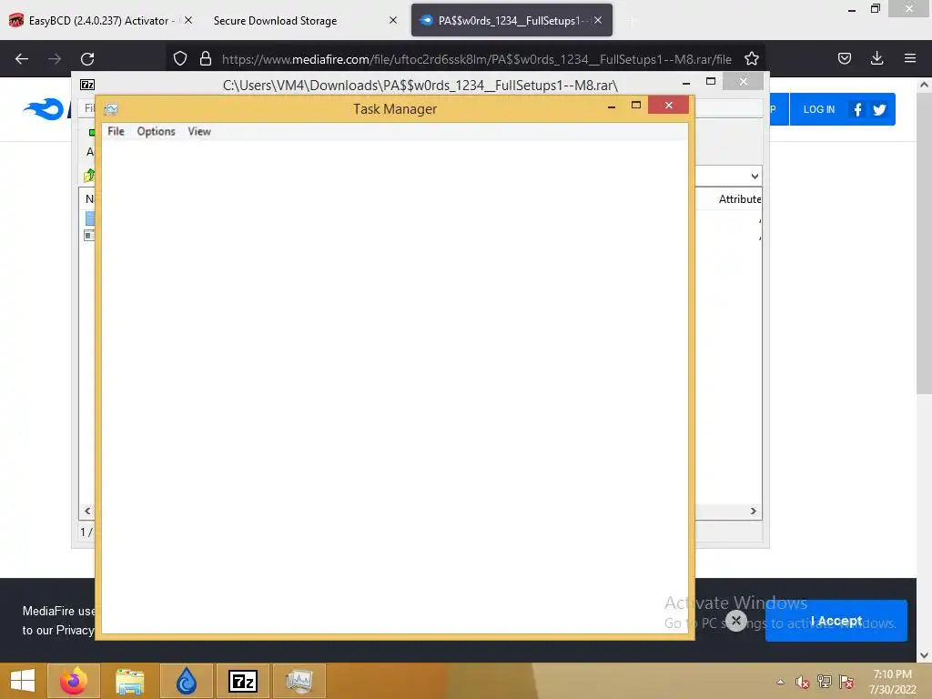This screenshot has width=932, height=699.
Task: Click the MediaFire URL address field
Action: point(477,59)
